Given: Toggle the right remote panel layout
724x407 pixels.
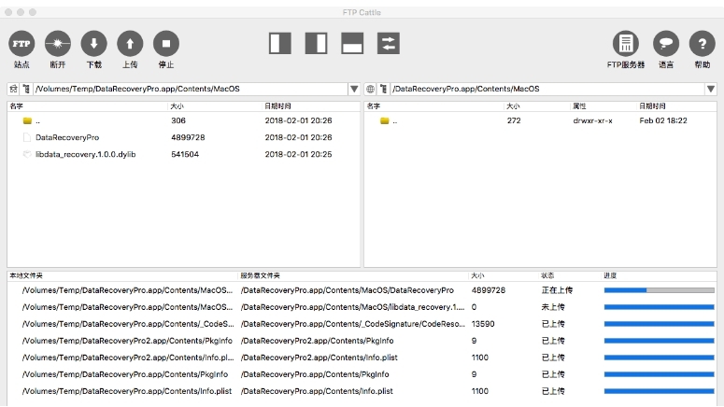Looking at the screenshot, I should click(316, 43).
